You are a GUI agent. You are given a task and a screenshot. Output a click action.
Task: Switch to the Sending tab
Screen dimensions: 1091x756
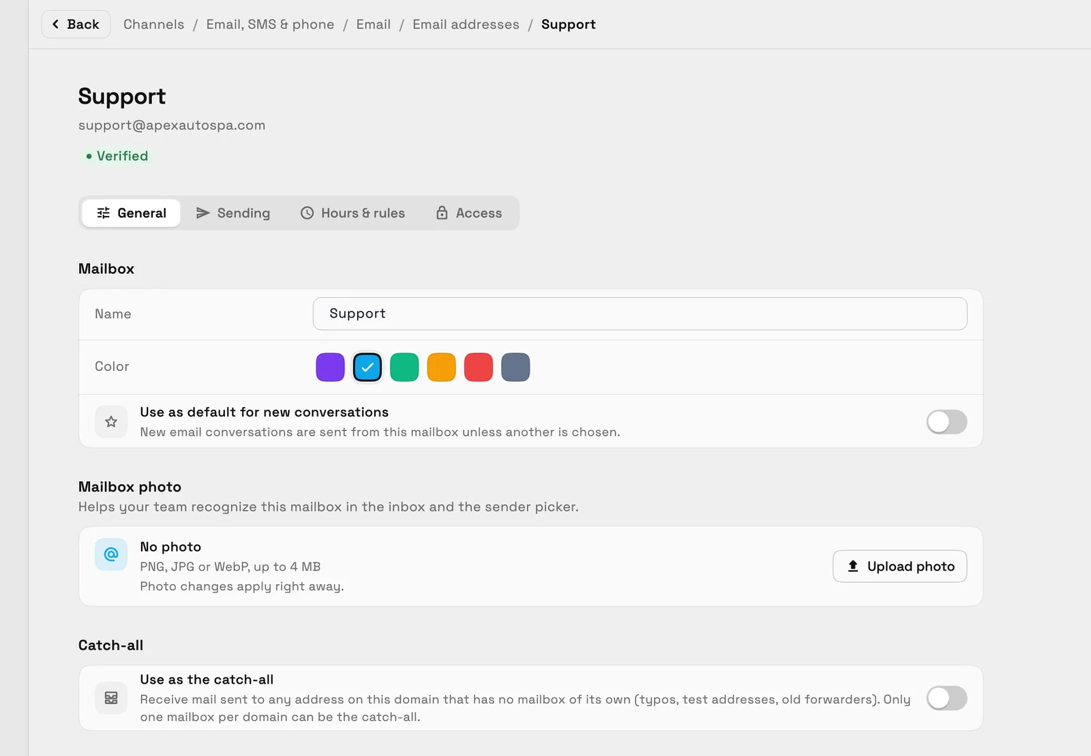pyautogui.click(x=233, y=213)
